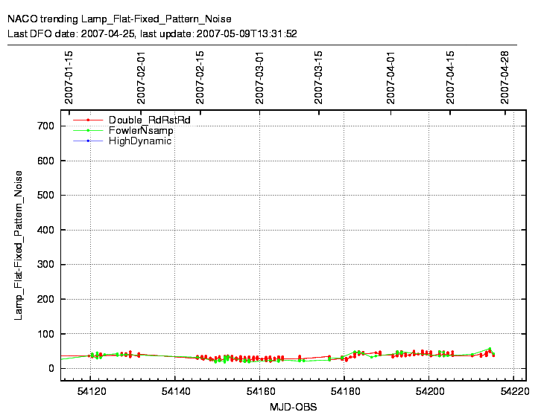
Task: Click the 700 y-axis tick label
Action: (46, 126)
